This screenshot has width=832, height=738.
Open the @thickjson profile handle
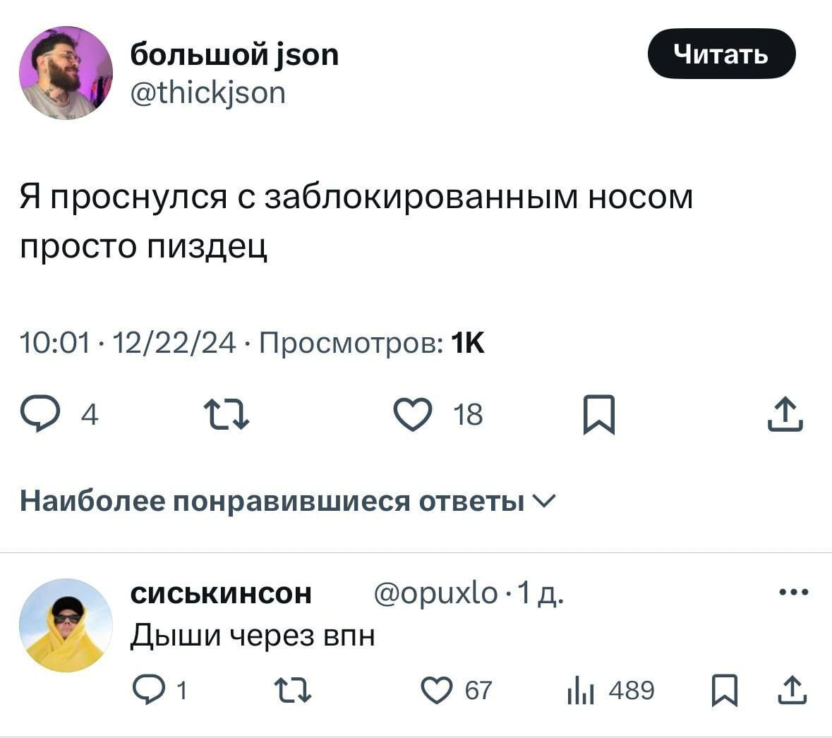point(208,92)
